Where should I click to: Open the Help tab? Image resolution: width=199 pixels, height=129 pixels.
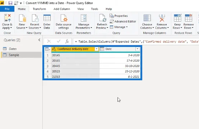[109, 9]
